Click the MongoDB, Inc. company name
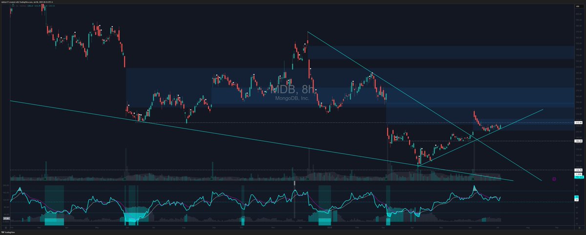This screenshot has width=586, height=235. [x=291, y=98]
